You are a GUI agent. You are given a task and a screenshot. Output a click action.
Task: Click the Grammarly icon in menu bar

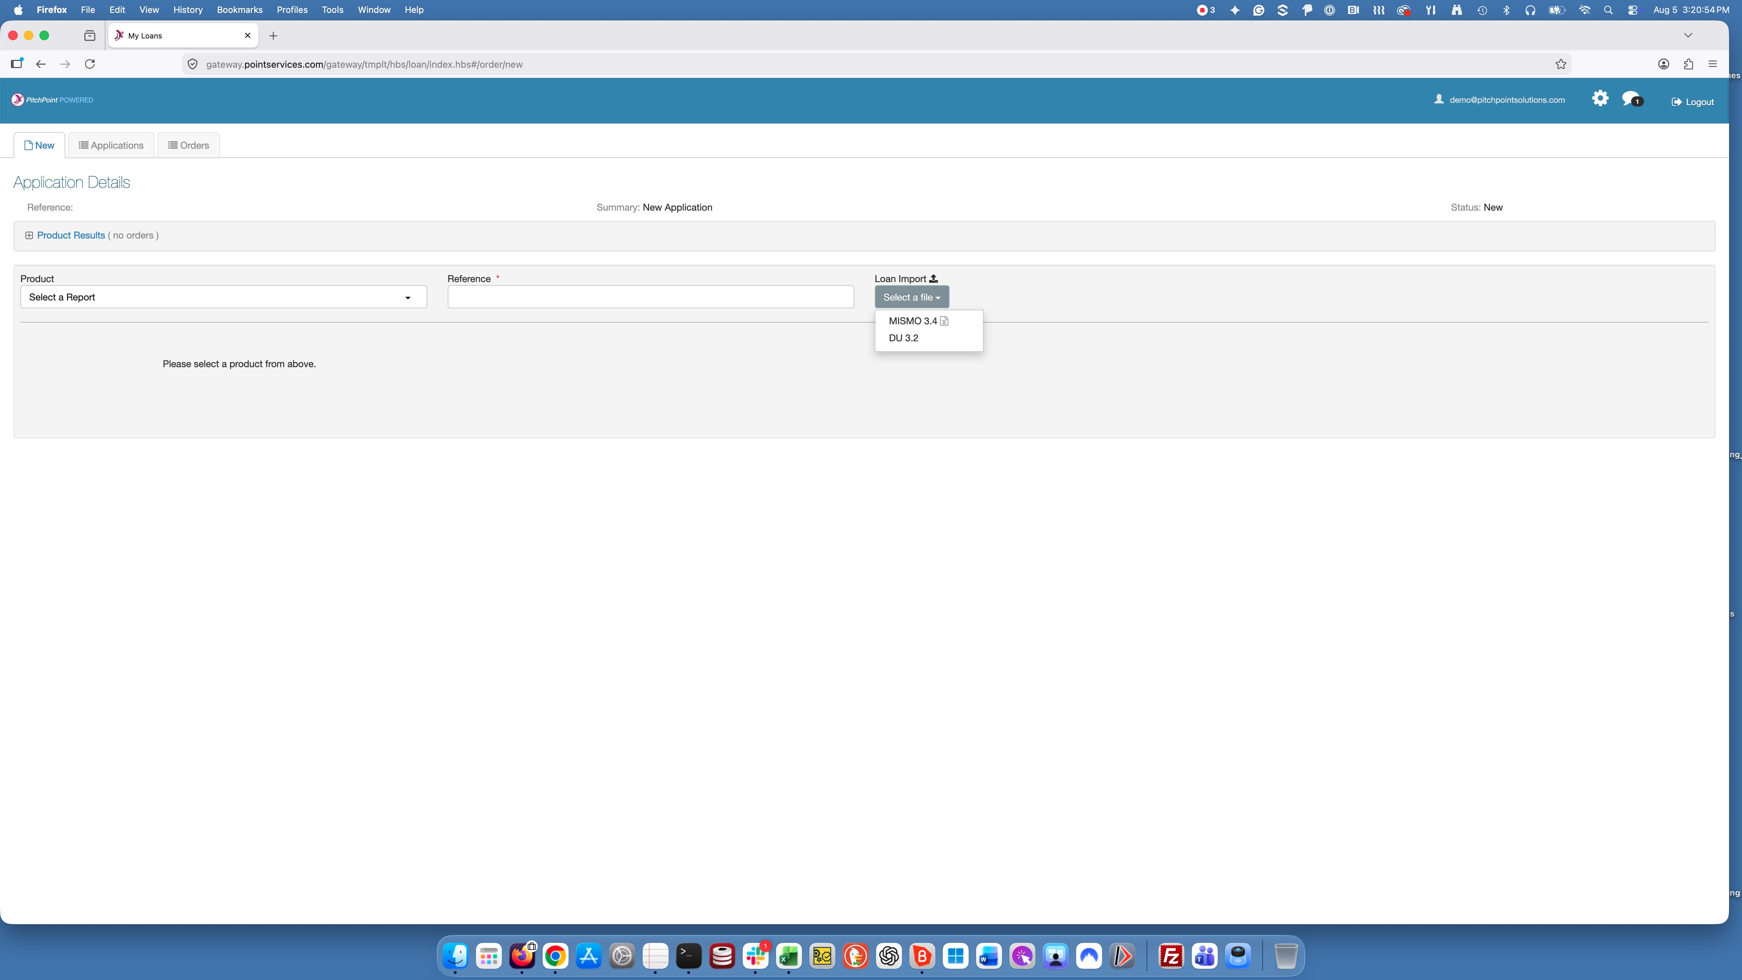pos(1259,10)
